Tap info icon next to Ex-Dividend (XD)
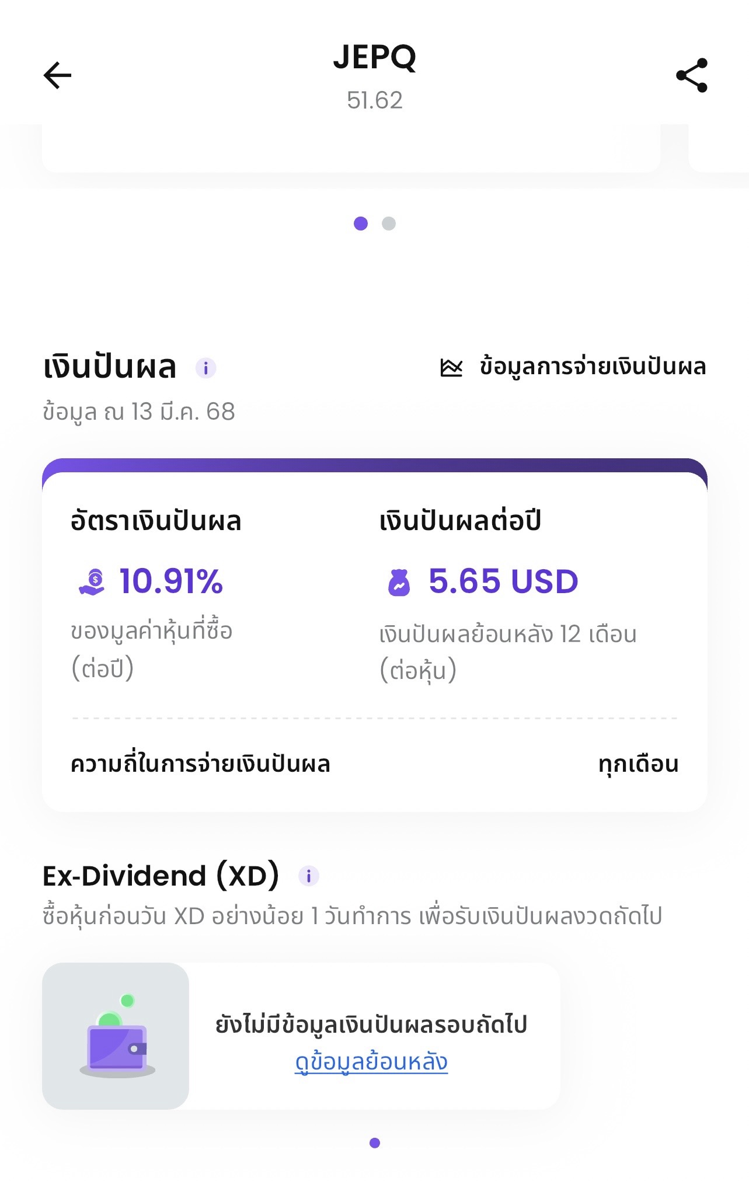The image size is (749, 1181). pos(308,876)
